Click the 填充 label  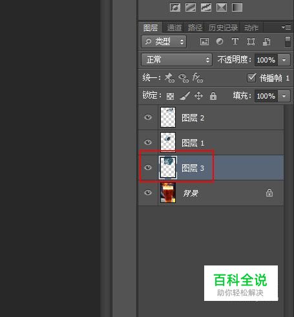[x=242, y=96]
